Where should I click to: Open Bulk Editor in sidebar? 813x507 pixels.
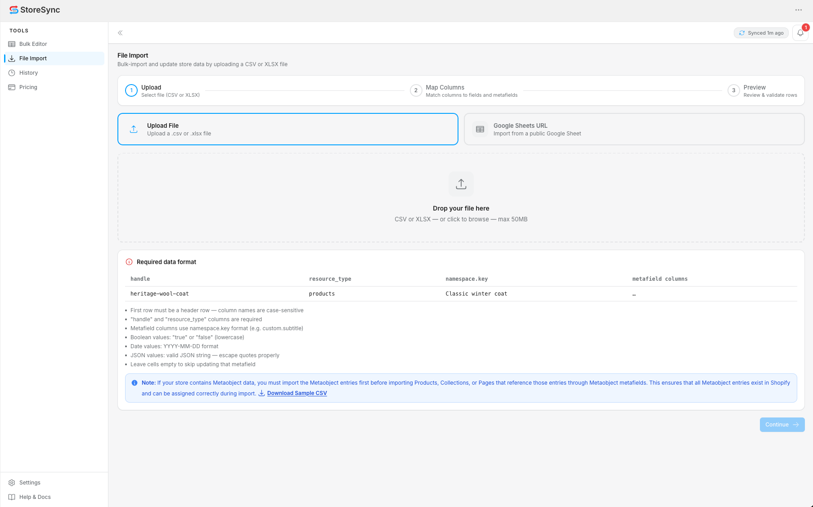54,44
